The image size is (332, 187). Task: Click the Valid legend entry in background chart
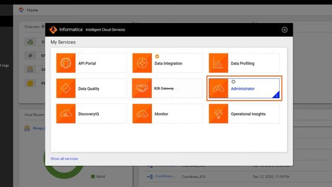coord(98,177)
